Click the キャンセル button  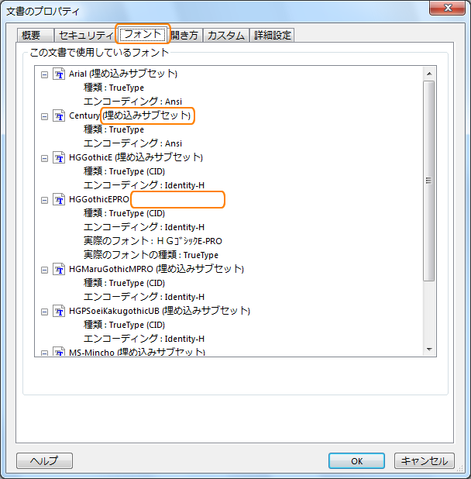coord(425,460)
